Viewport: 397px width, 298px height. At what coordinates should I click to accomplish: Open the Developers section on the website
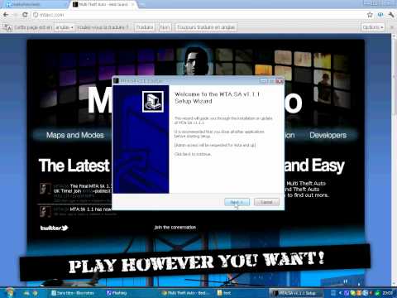328,135
